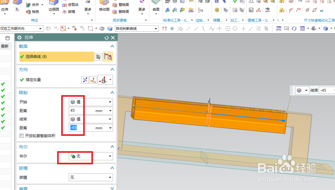Screen dimensions: 335x190
Task: Open the 拔模 draft dropdown showing 无
Action: pyautogui.click(x=90, y=177)
